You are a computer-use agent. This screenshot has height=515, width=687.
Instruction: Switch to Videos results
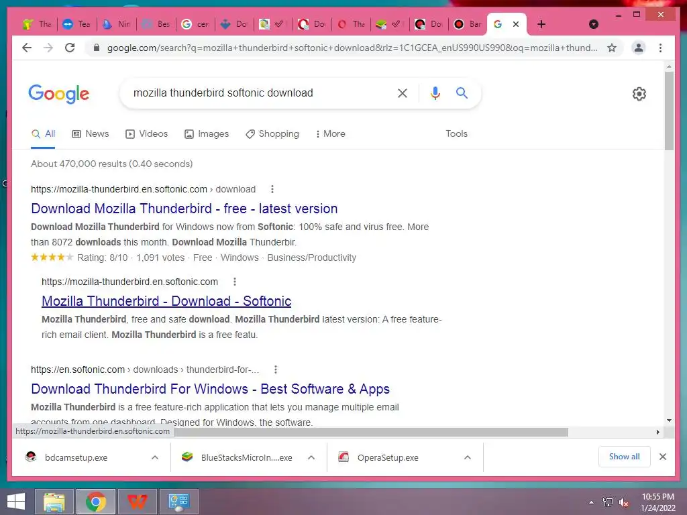point(146,134)
